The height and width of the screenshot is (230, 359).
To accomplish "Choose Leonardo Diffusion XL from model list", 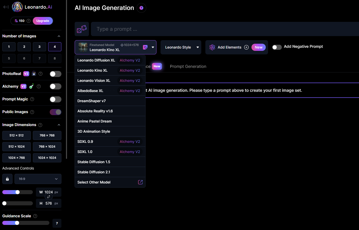I will click(x=110, y=60).
